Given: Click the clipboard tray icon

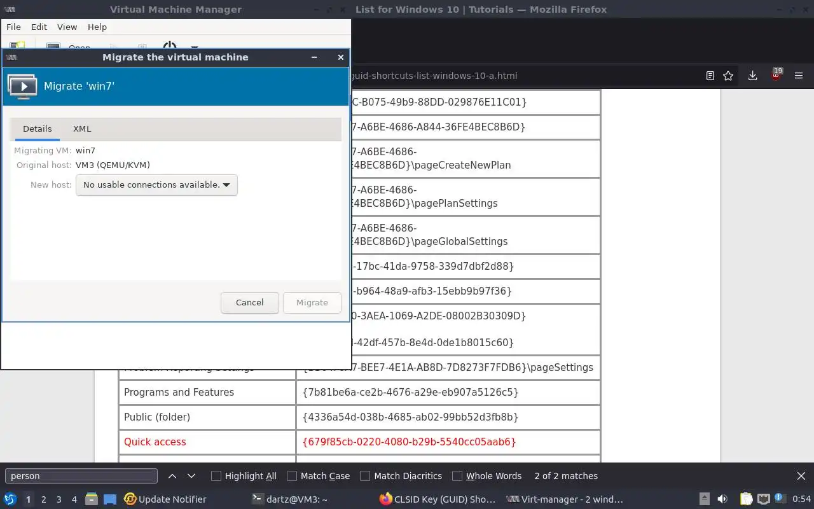Looking at the screenshot, I should (746, 499).
